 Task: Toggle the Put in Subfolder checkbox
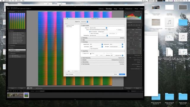point(90,32)
